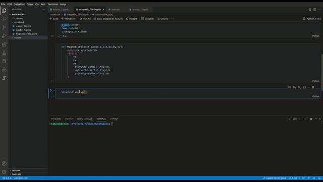Open editor more actions ellipsis
Screen dimensions: 323x182
click(x=319, y=10)
